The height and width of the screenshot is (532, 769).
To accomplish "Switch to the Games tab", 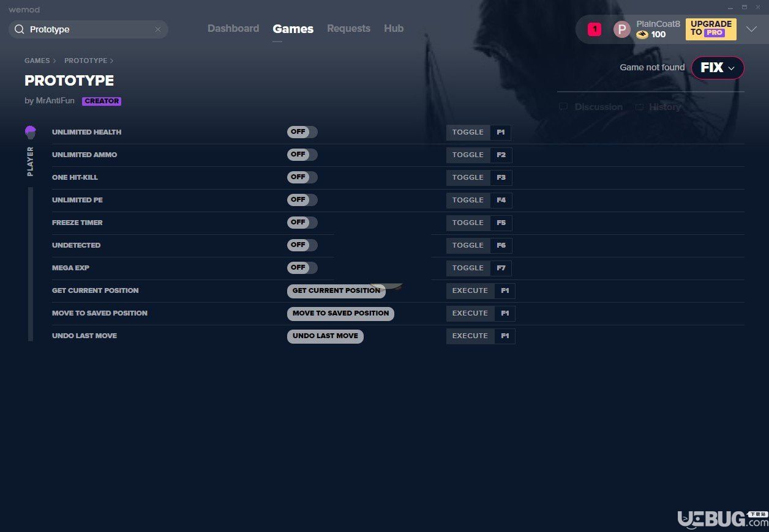I will click(x=293, y=29).
